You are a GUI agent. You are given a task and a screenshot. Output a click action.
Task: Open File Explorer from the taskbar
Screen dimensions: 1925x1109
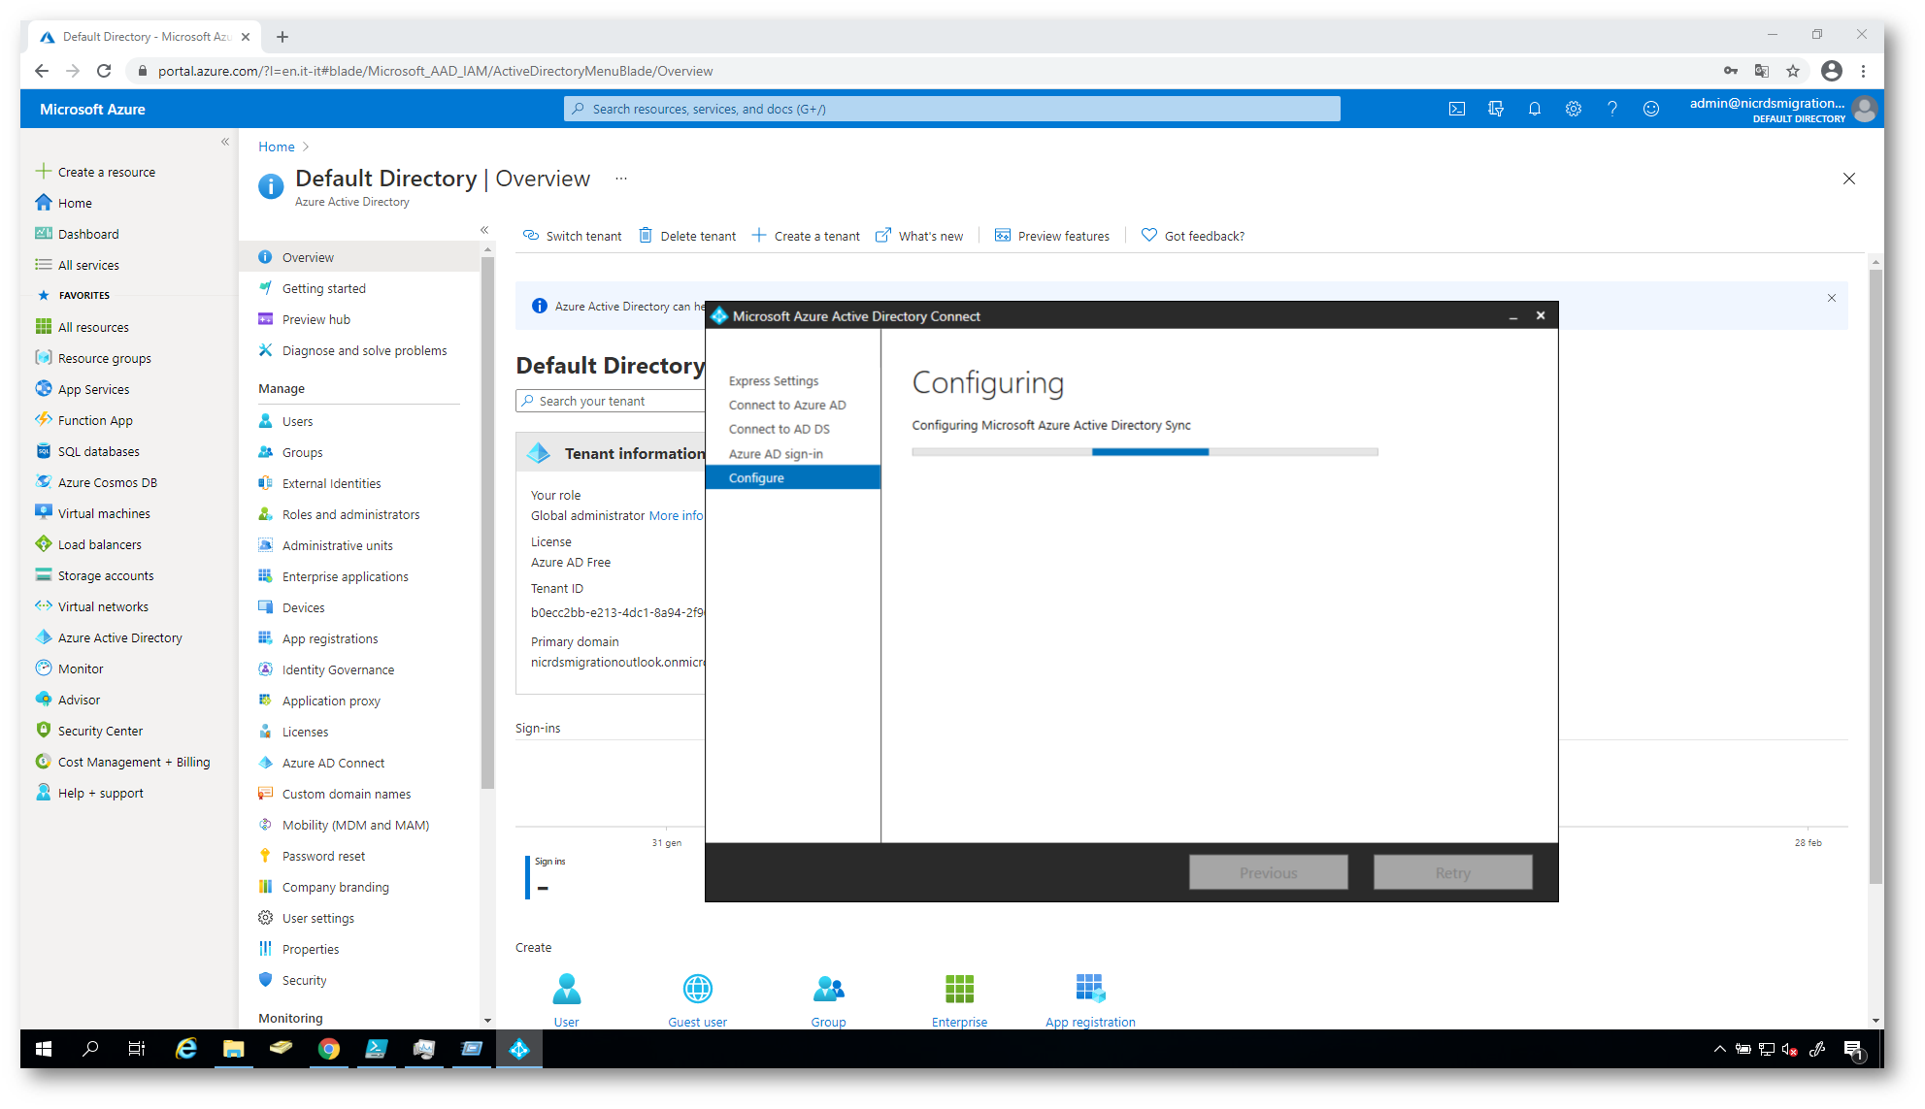pos(234,1049)
